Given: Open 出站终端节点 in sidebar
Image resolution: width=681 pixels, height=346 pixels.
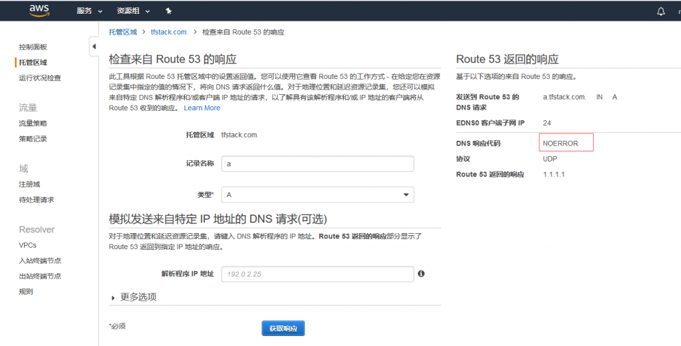Looking at the screenshot, I should 40,276.
